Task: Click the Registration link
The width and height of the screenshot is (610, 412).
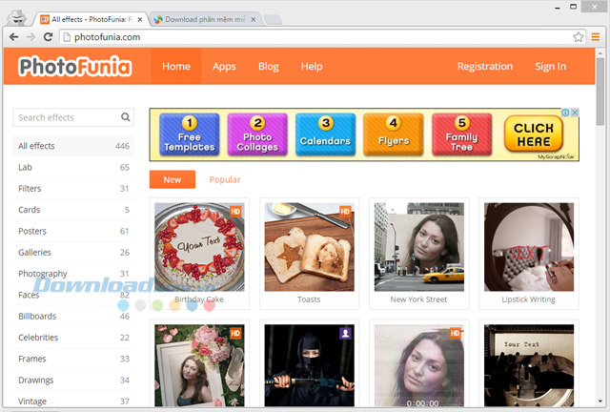Action: pyautogui.click(x=485, y=66)
